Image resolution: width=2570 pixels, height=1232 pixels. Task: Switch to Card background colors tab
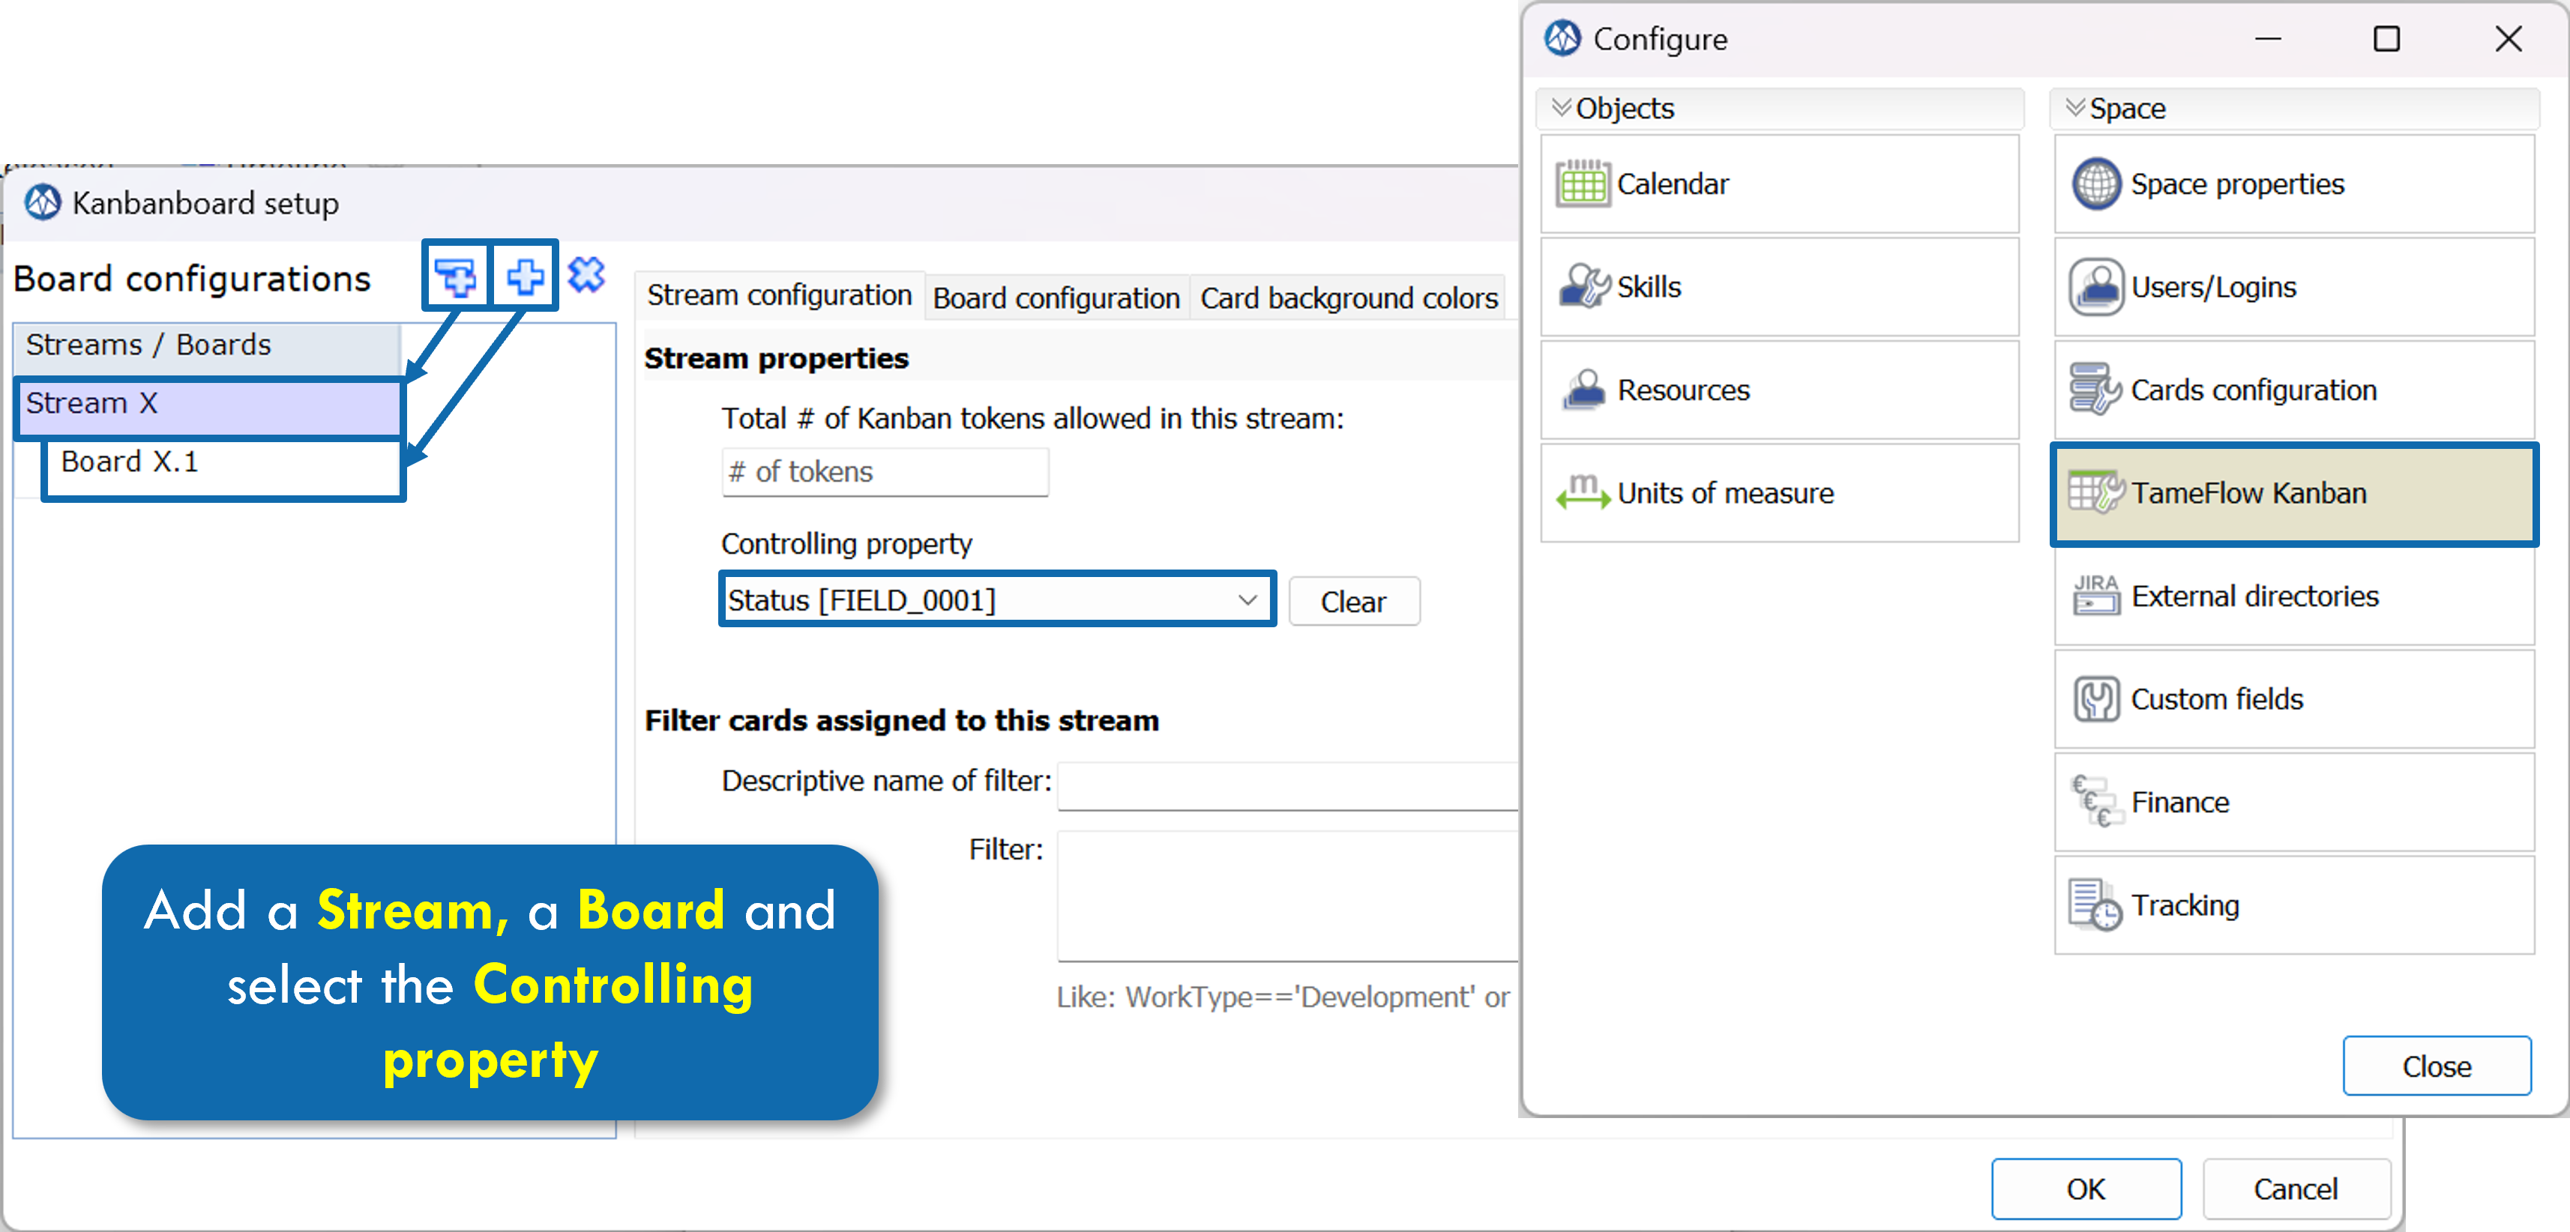coord(1349,298)
